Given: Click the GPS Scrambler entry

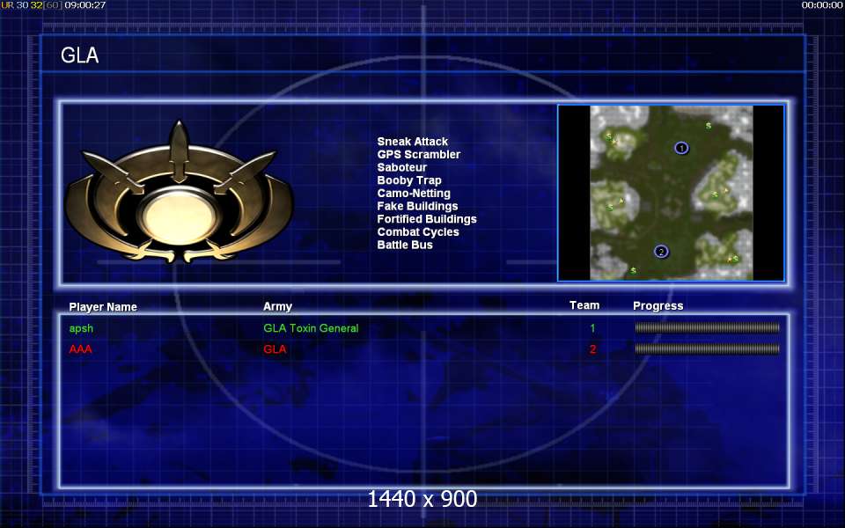Looking at the screenshot, I should pyautogui.click(x=419, y=155).
